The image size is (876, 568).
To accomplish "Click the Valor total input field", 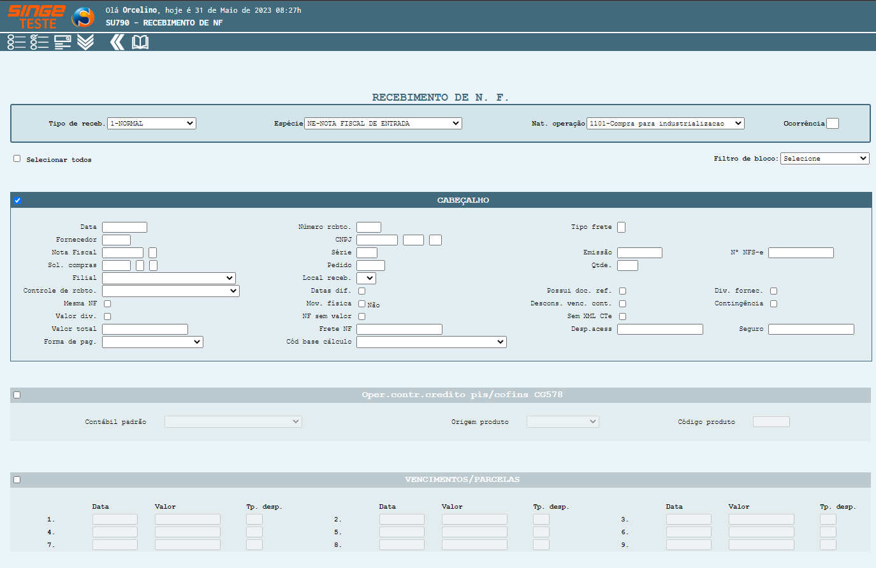I will point(145,330).
